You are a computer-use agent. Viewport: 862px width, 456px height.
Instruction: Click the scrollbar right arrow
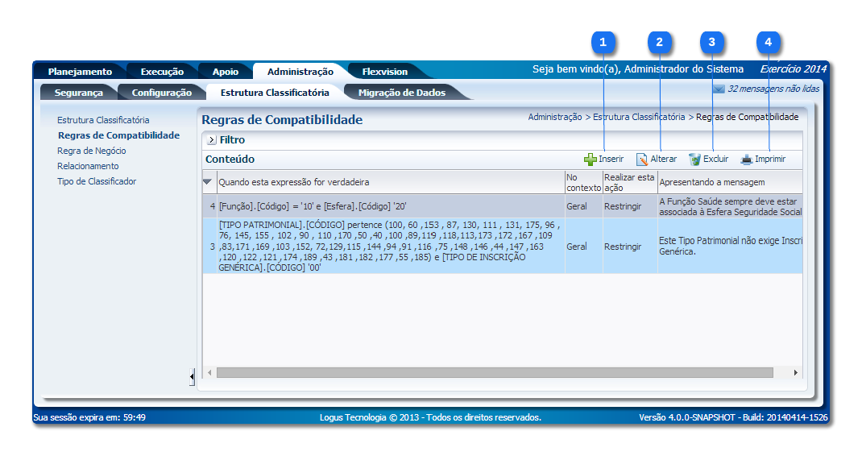pos(796,373)
